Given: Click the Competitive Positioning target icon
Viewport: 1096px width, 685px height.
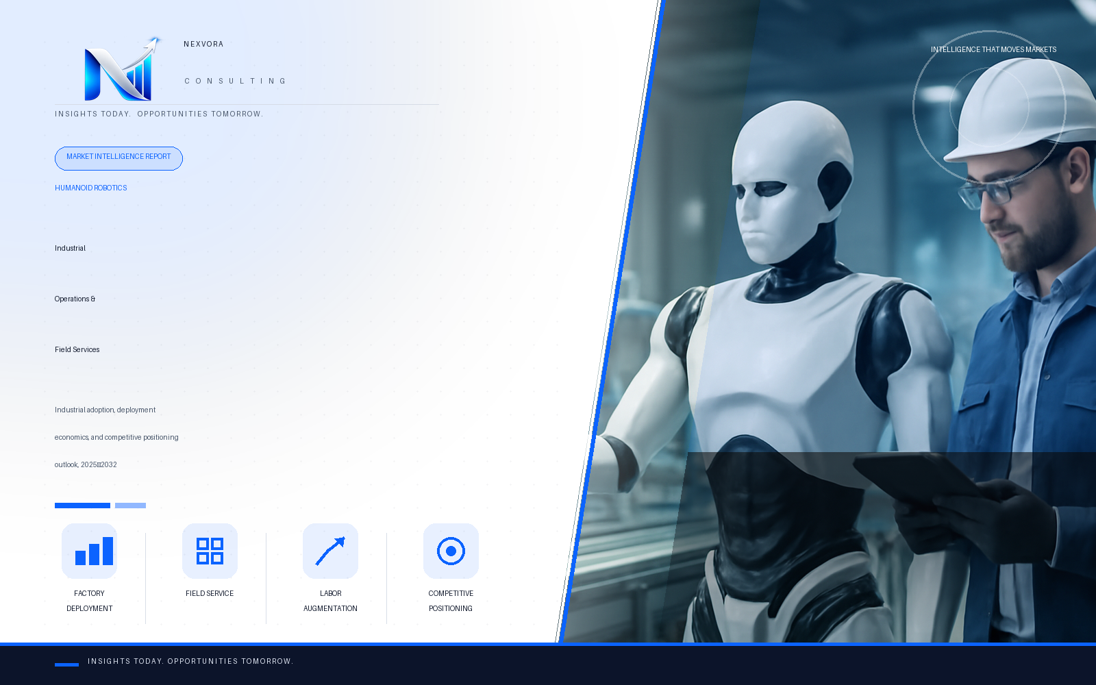Looking at the screenshot, I should coord(451,551).
